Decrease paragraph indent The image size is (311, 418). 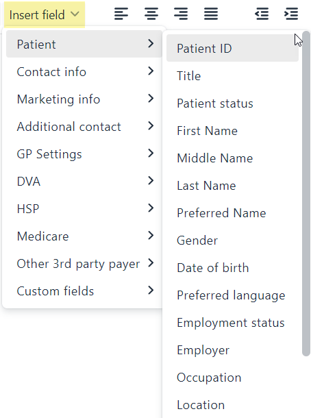pyautogui.click(x=262, y=14)
